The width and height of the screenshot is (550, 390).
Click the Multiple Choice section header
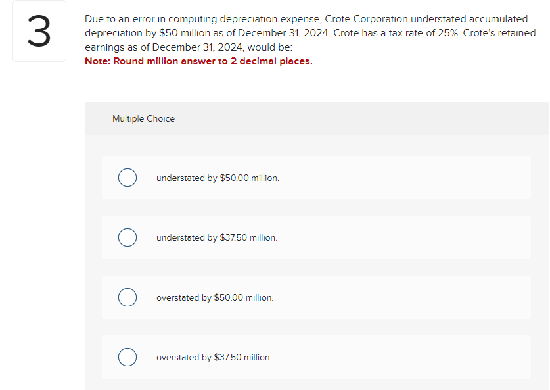coord(143,118)
